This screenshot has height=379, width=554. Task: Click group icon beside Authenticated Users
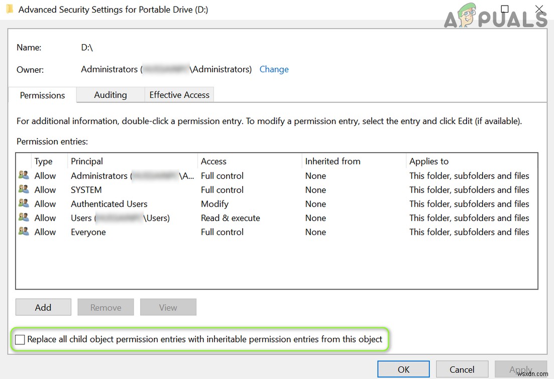click(24, 203)
